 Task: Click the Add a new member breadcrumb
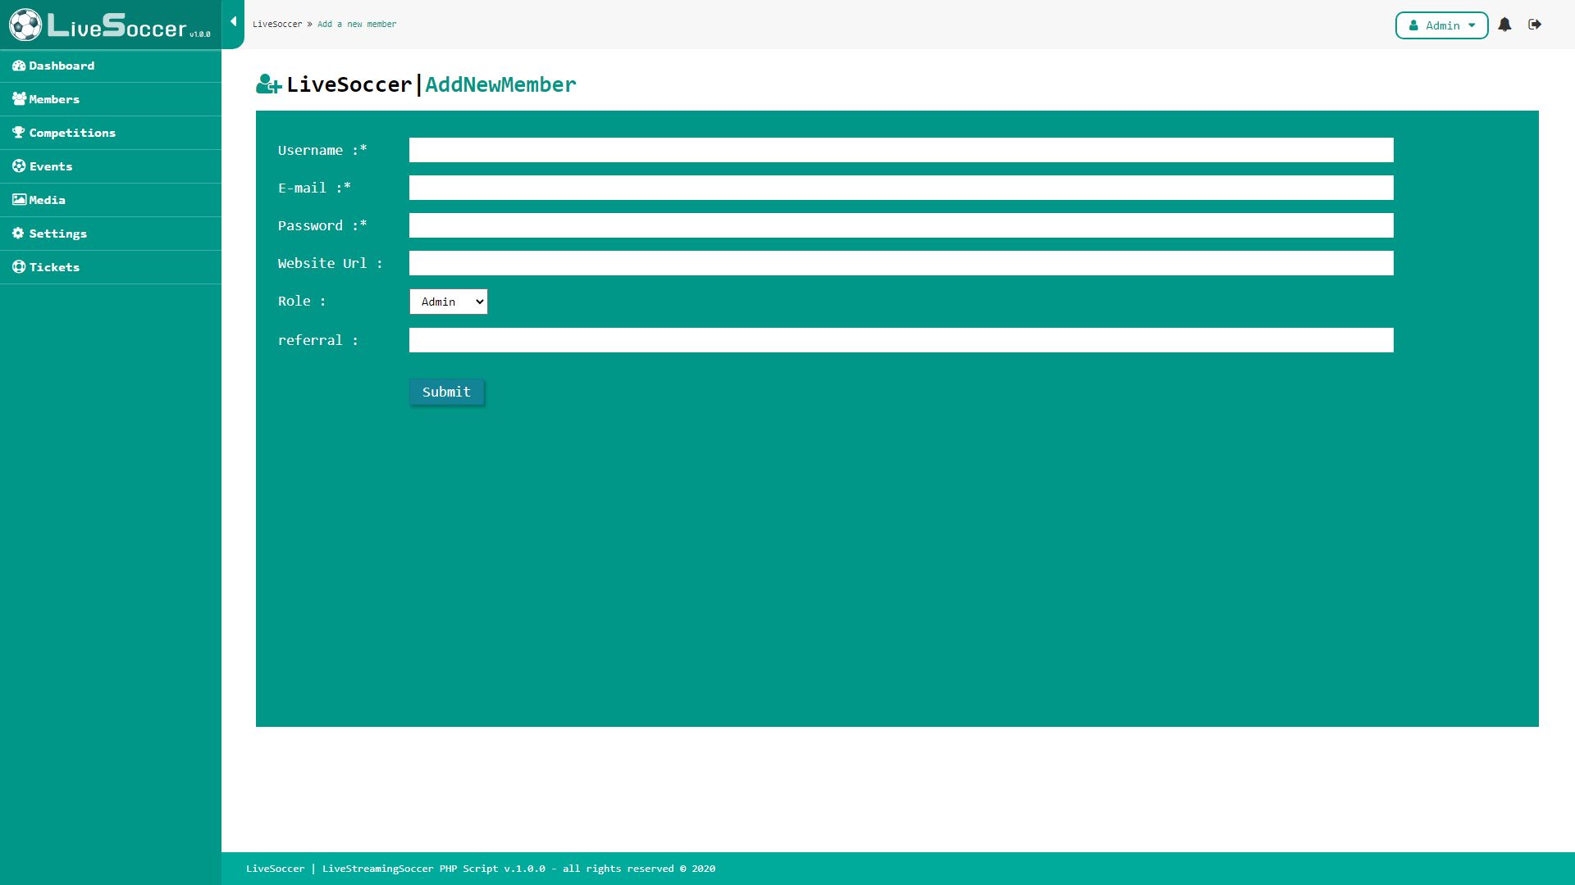coord(357,25)
